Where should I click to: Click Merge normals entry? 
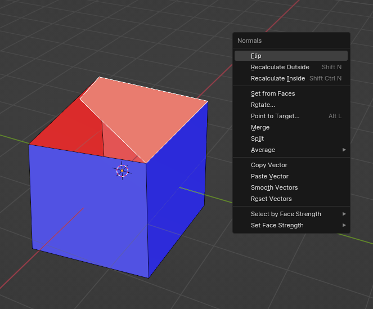291,127
